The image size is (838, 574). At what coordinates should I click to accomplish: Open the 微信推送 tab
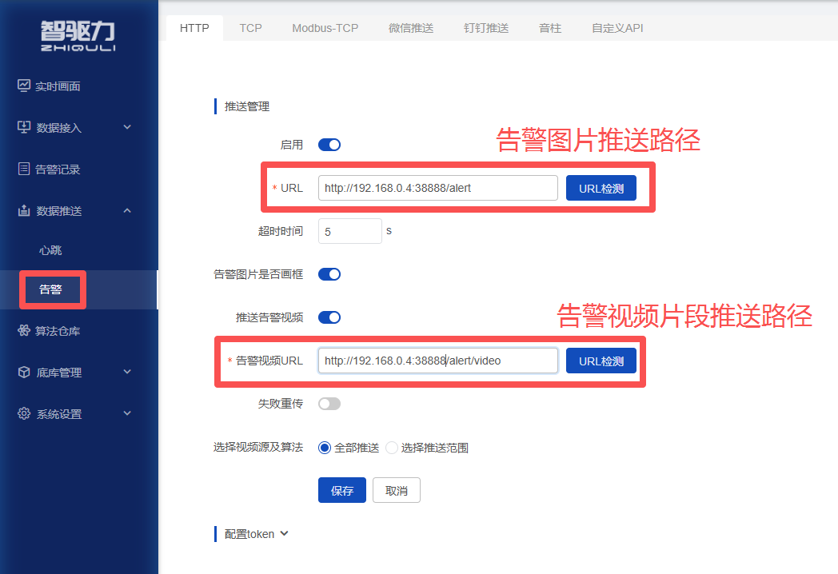(410, 28)
